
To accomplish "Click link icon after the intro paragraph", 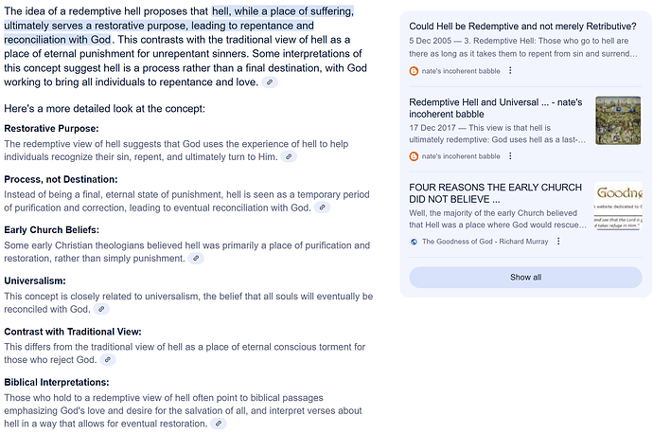I will pos(271,83).
